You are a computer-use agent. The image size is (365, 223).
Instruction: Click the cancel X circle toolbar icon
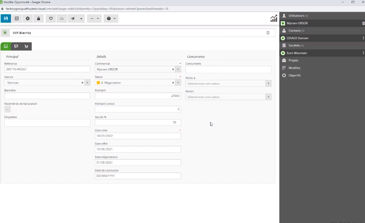(28, 18)
